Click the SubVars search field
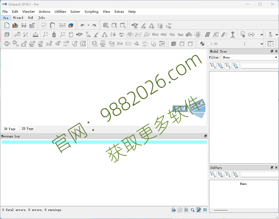Image resolution: width=279 pixels, height=219 pixels. click(x=260, y=174)
